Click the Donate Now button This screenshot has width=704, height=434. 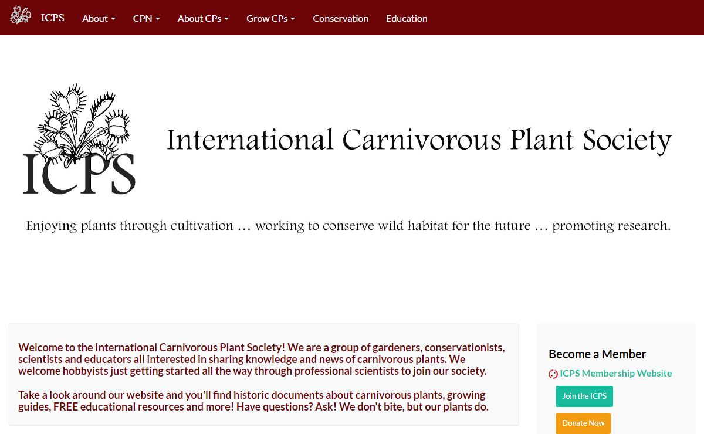click(583, 423)
